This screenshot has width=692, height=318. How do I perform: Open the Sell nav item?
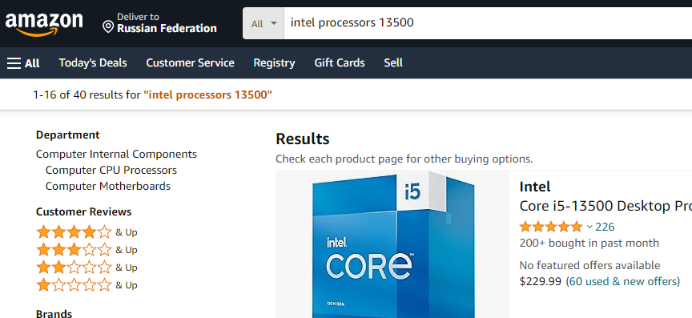[x=393, y=63]
